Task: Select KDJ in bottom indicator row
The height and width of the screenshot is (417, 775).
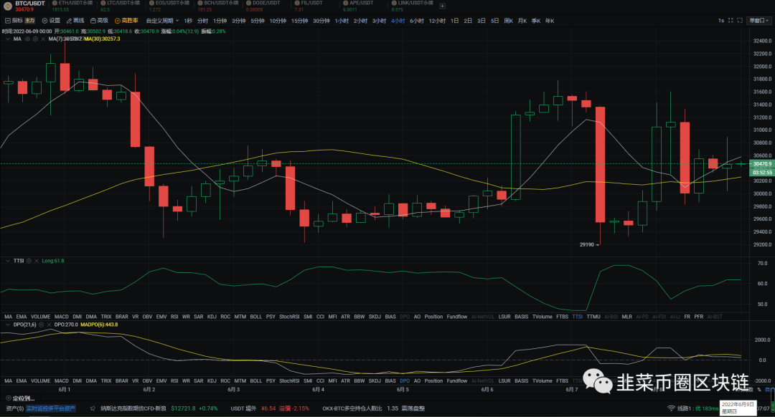Action: pos(212,381)
